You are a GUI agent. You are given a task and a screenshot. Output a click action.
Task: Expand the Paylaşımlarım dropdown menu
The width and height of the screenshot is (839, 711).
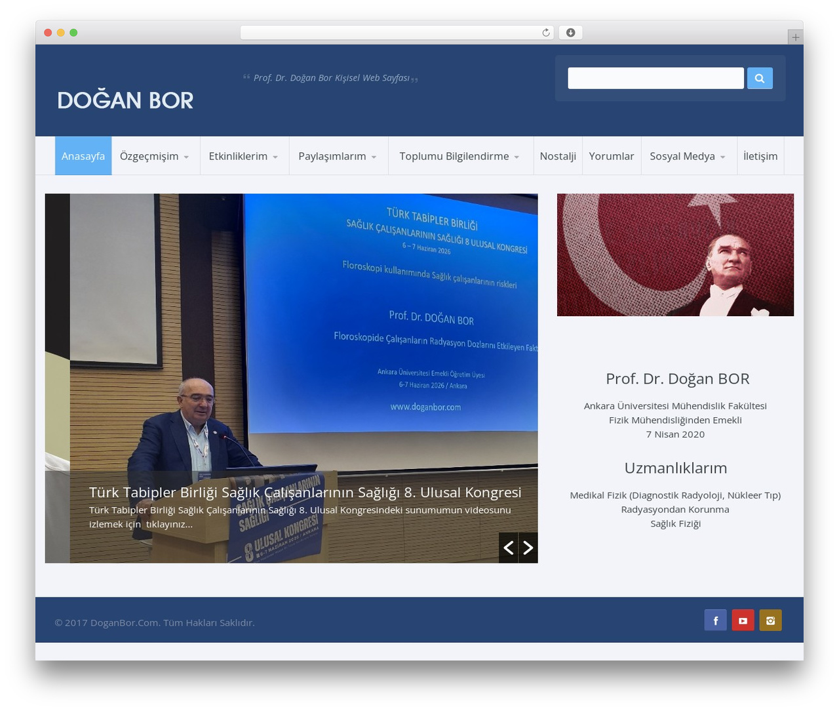pos(338,156)
